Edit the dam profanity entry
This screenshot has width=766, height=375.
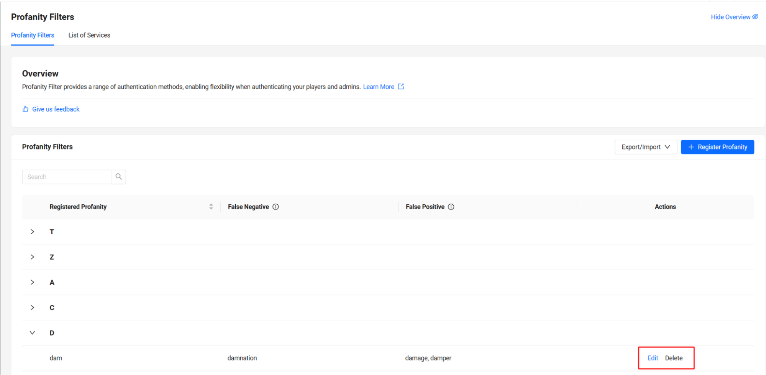pyautogui.click(x=653, y=358)
